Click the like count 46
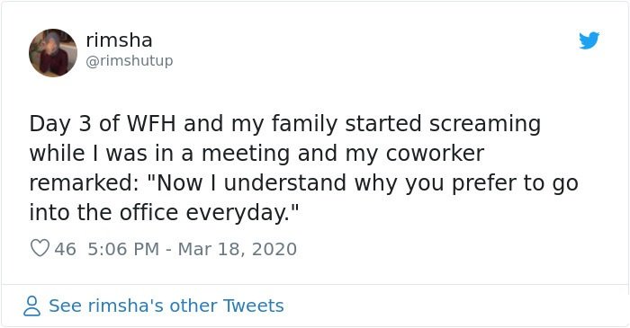Image resolution: width=630 pixels, height=328 pixels. 65,249
